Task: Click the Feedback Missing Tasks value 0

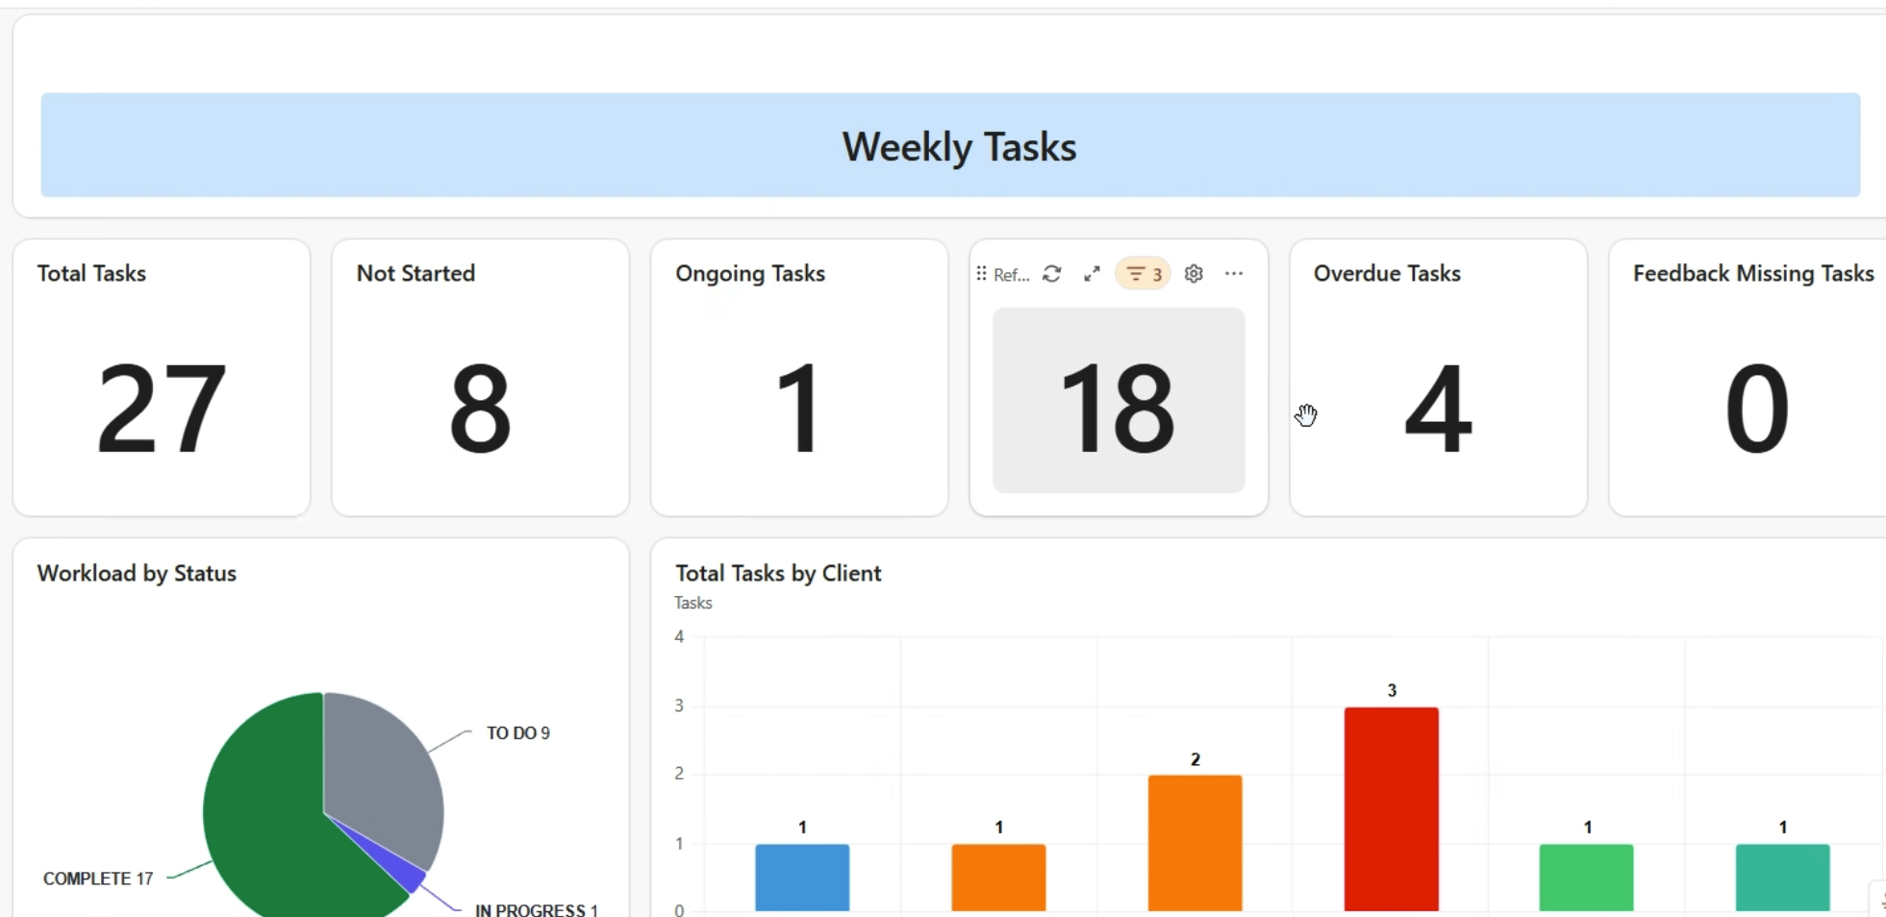Action: pyautogui.click(x=1756, y=409)
